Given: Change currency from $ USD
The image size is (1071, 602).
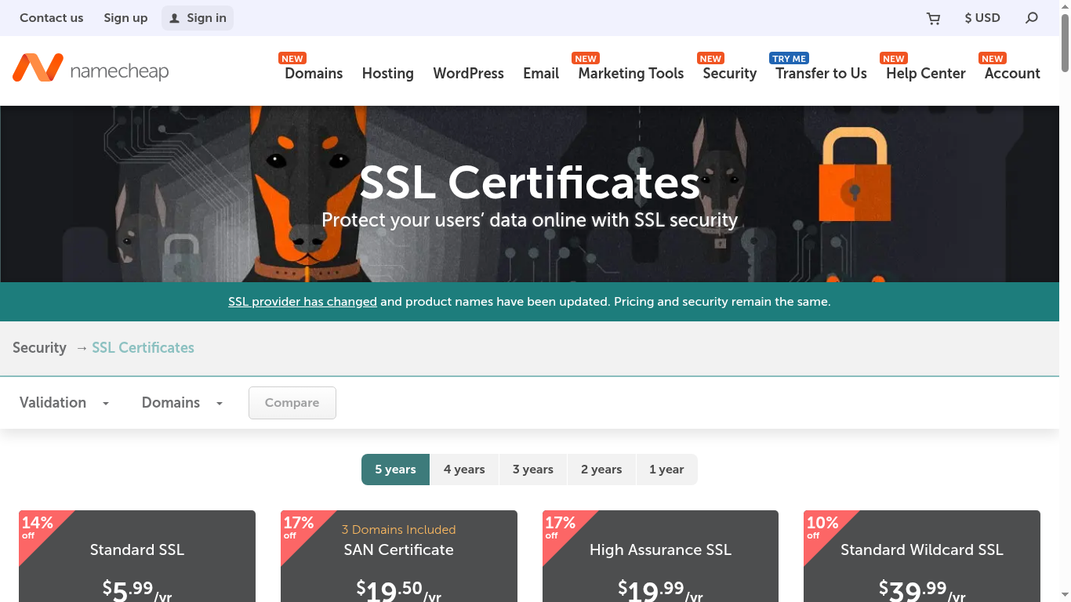Looking at the screenshot, I should [x=982, y=18].
